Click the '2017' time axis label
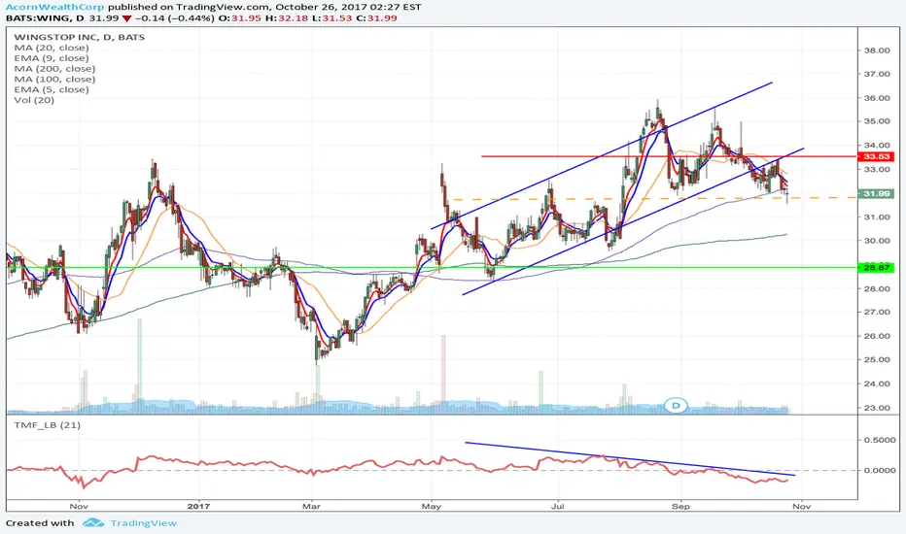 click(x=198, y=507)
